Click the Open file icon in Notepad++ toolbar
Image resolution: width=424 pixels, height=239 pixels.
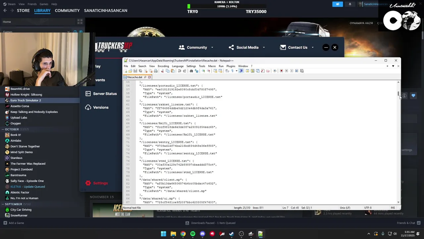tap(130, 71)
